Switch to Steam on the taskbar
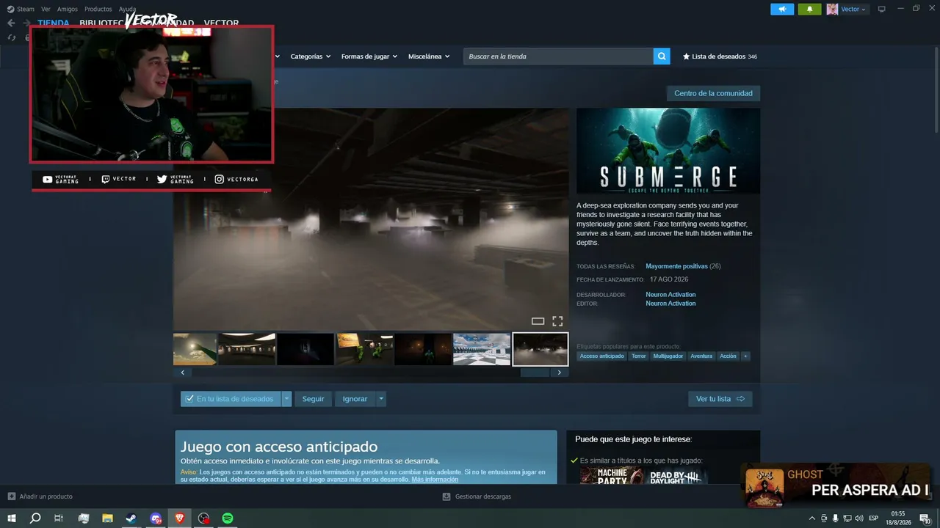 131,518
